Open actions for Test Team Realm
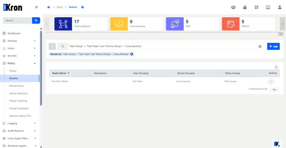The image size is (286, 148). (x=271, y=81)
